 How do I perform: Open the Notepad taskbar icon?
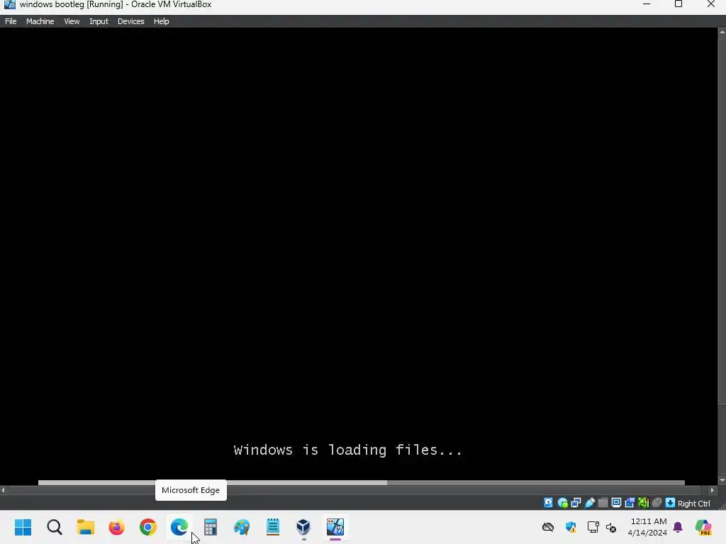[x=273, y=527]
